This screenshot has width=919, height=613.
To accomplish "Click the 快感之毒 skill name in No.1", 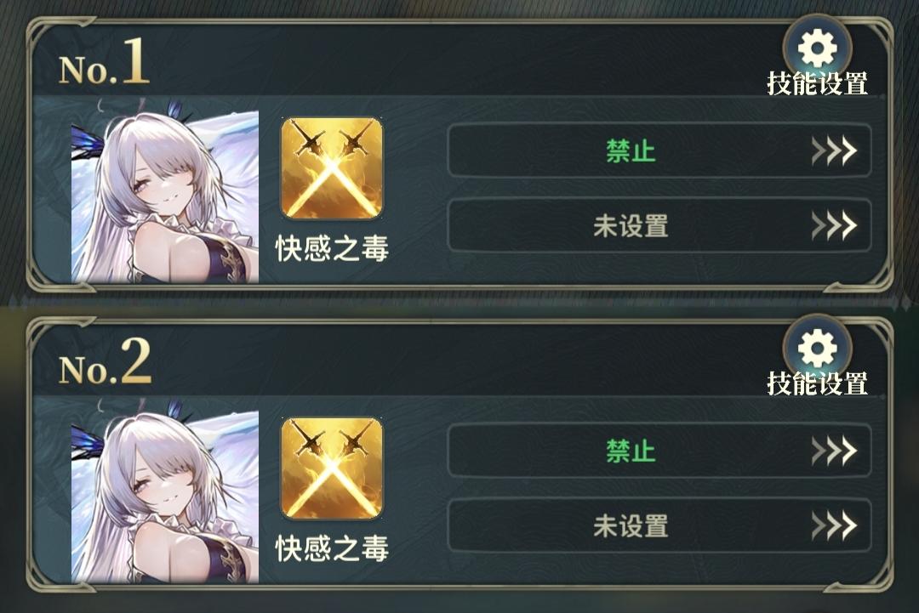I will (333, 249).
